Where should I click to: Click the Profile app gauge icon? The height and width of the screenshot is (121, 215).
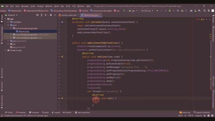tap(178, 10)
